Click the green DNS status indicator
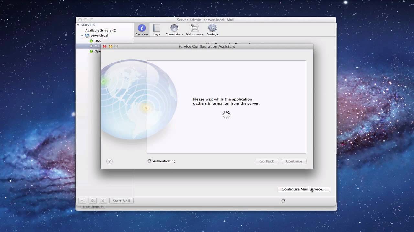This screenshot has width=414, height=232. (91, 41)
